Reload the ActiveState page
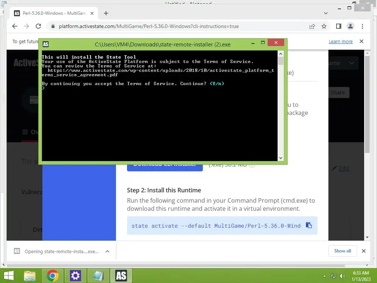This screenshot has width=377, height=283. (38, 26)
